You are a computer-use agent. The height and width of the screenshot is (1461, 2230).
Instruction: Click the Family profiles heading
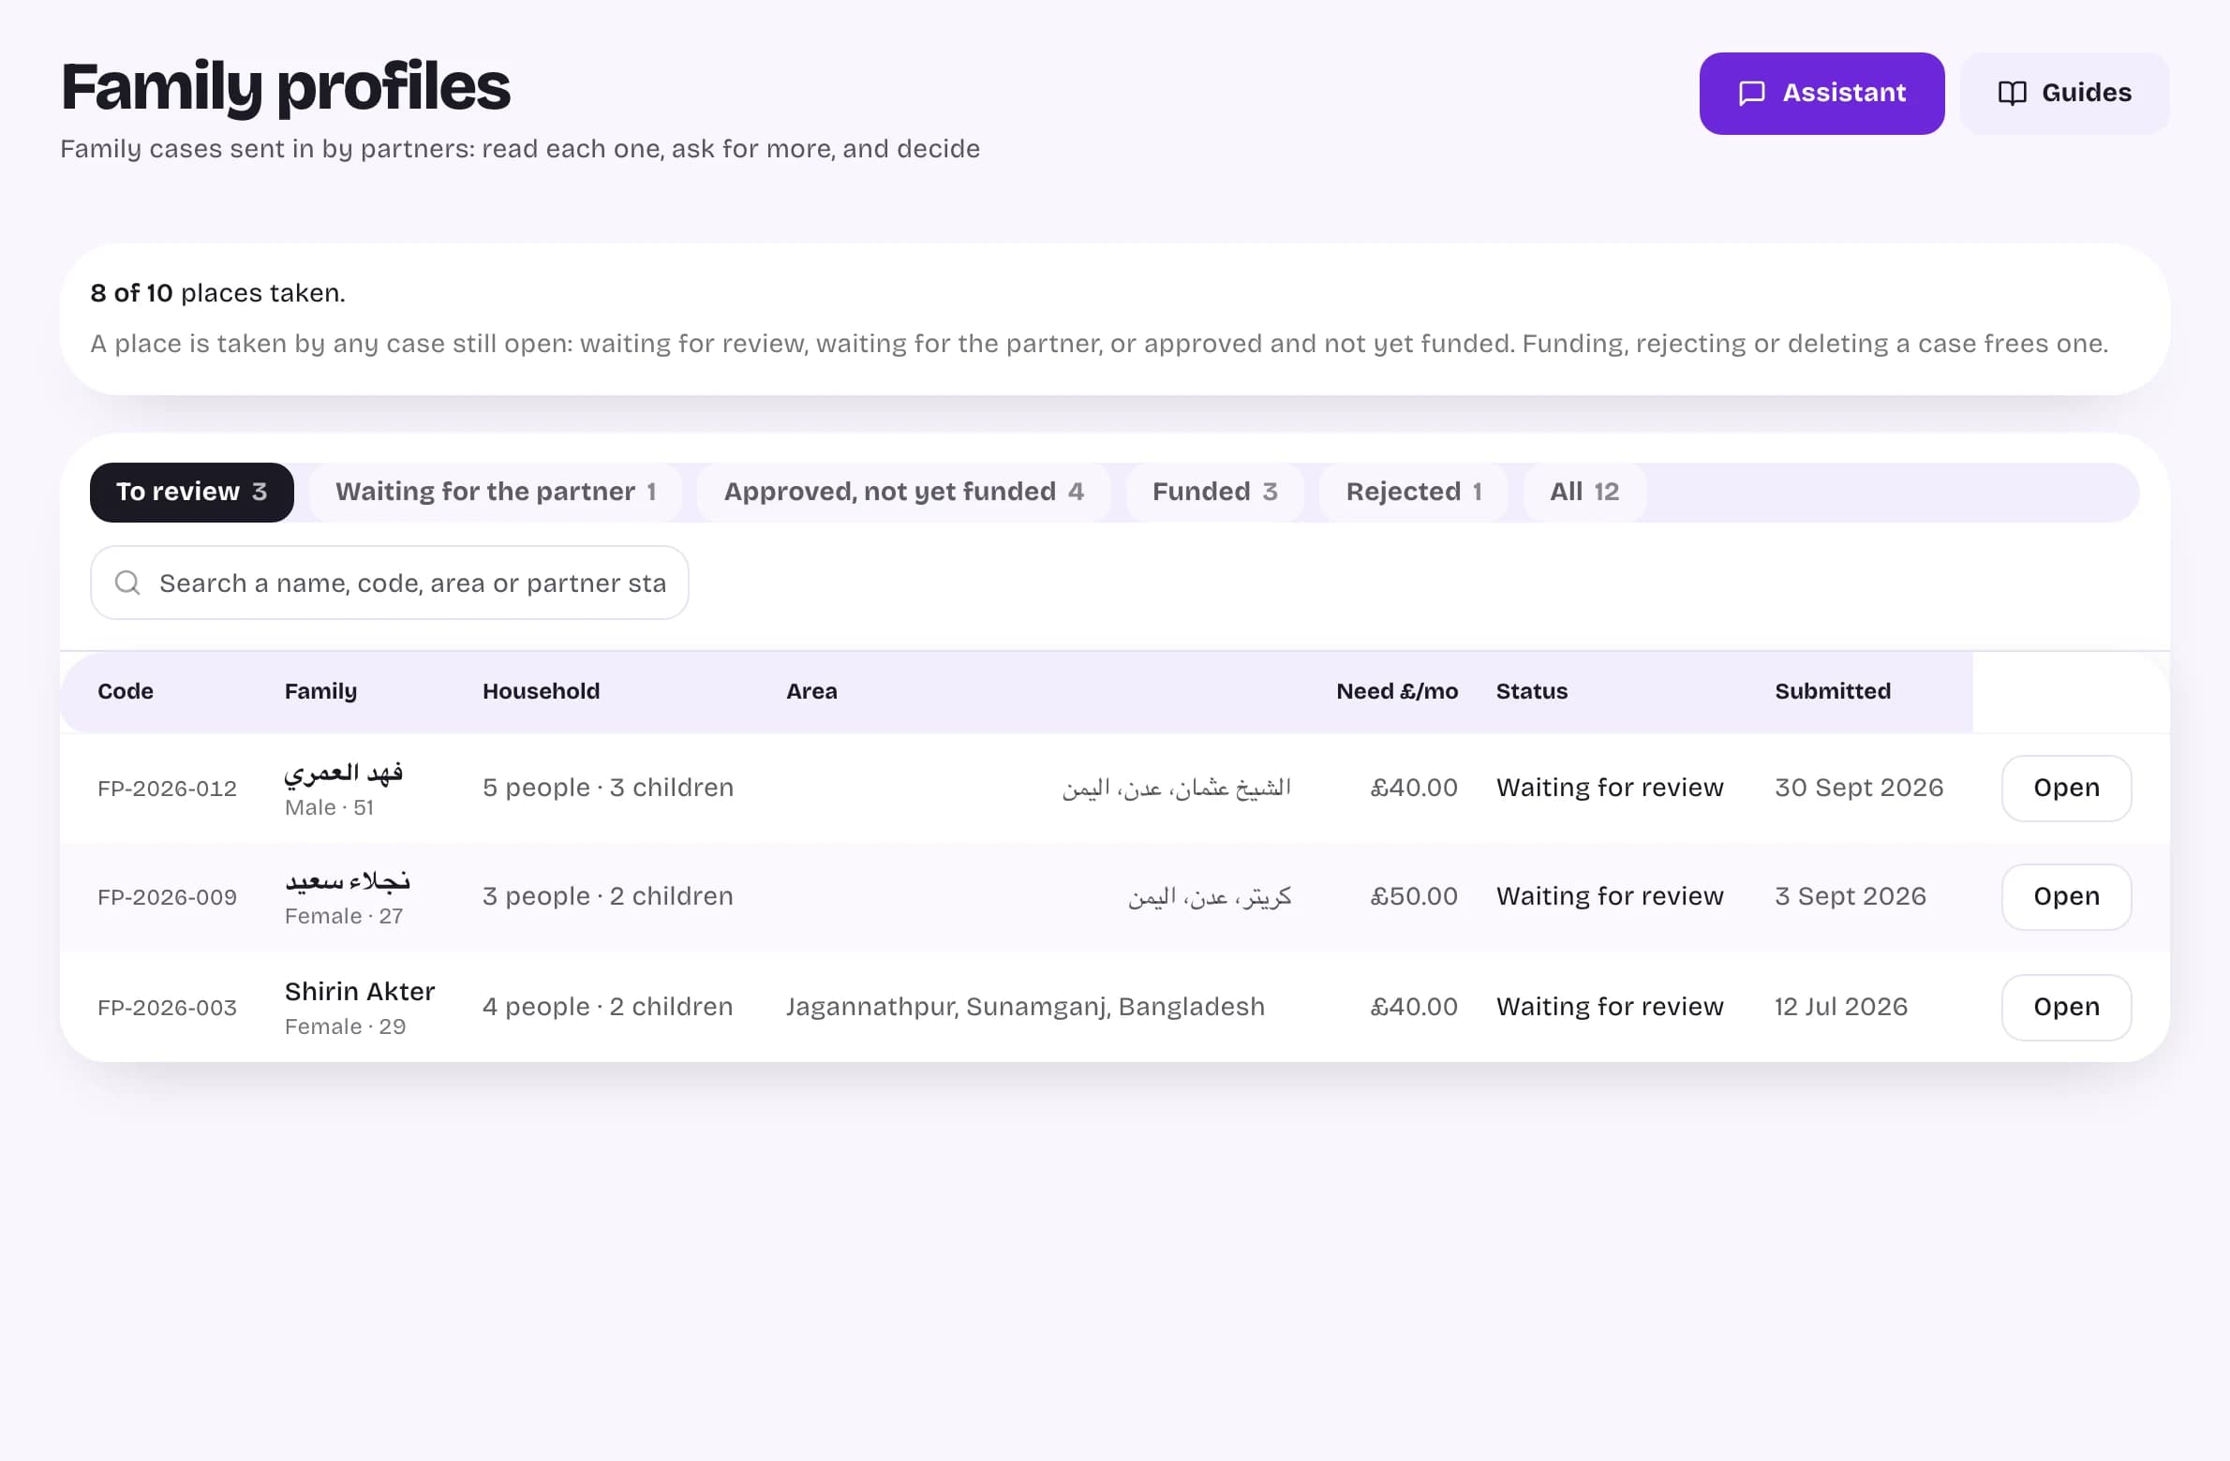tap(286, 88)
